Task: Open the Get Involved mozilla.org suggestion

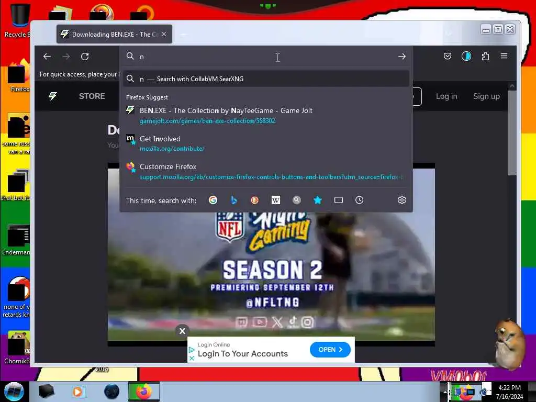Action: pyautogui.click(x=266, y=143)
